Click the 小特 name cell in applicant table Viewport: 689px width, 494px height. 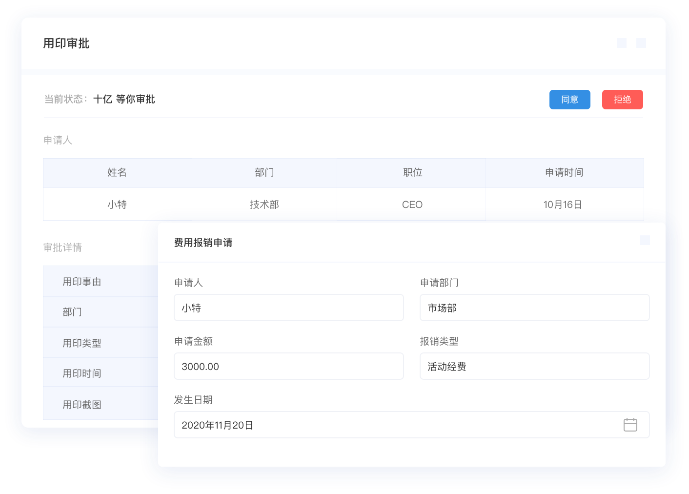[x=117, y=205]
